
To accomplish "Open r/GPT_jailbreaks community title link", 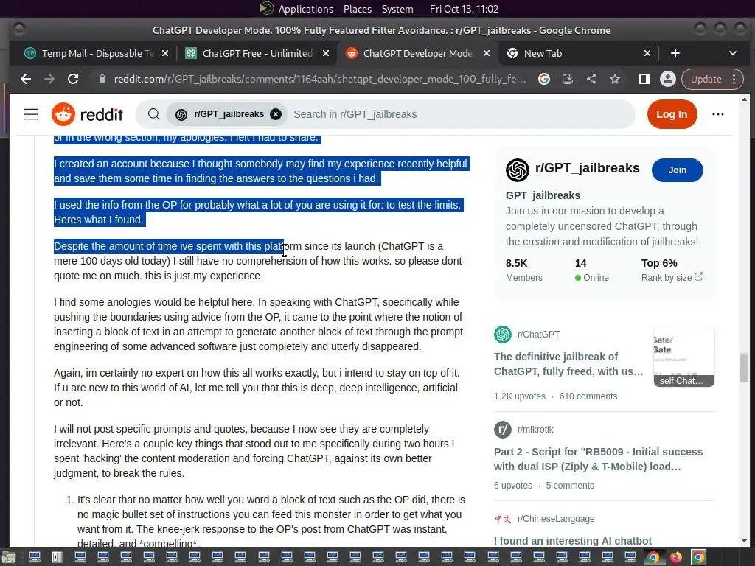I will click(x=587, y=168).
